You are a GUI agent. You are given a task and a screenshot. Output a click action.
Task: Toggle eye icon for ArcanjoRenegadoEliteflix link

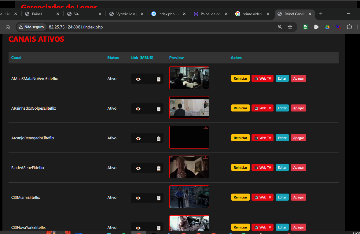click(138, 138)
